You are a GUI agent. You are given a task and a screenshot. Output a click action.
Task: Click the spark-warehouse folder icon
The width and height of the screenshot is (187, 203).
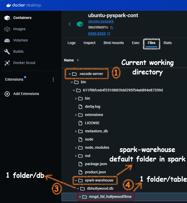coord(80,180)
